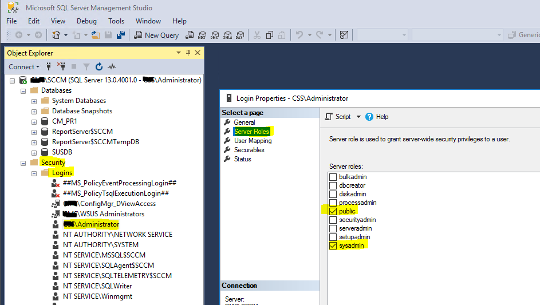540x305 pixels.
Task: Collapse the Security folder
Action: click(x=23, y=163)
